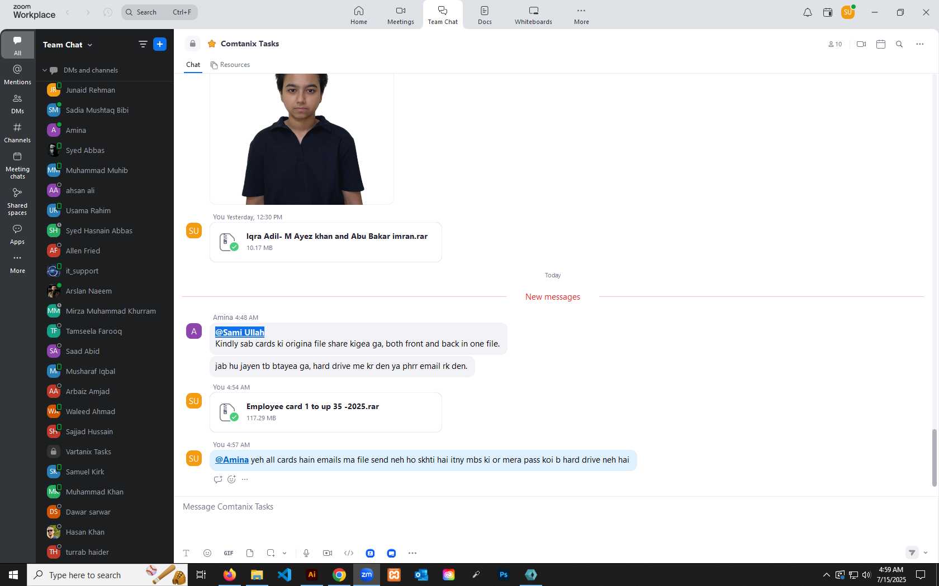Screen dimensions: 939x586
Task: Open the shared photo thumbnail
Action: [302, 139]
